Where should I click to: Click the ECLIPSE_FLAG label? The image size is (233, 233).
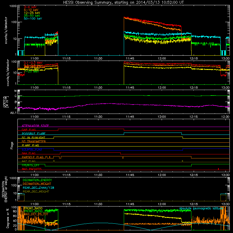[32, 149]
